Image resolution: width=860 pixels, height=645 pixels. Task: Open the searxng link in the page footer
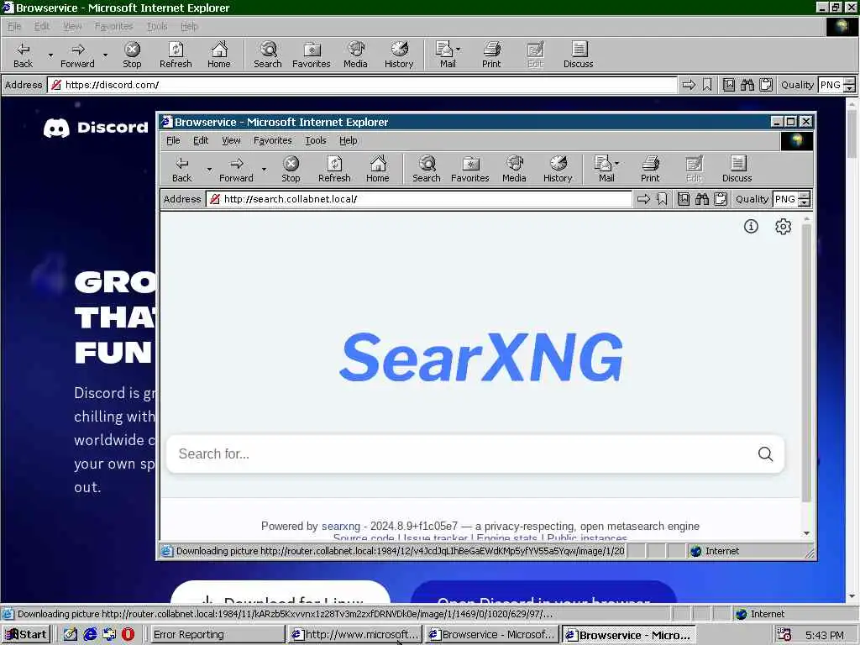[x=341, y=526]
